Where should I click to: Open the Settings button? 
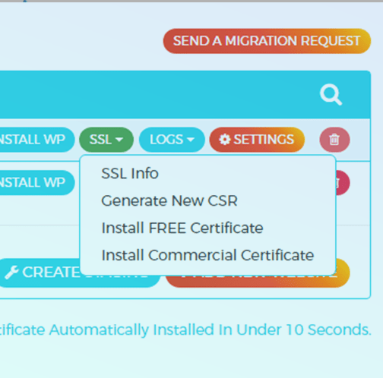[257, 140]
